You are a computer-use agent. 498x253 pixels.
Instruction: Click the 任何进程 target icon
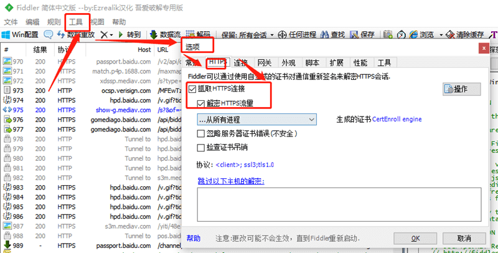click(x=282, y=35)
